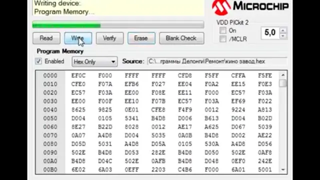Click the Microchip logo
Image resolution: width=320 pixels, height=180 pixels.
(x=250, y=7)
